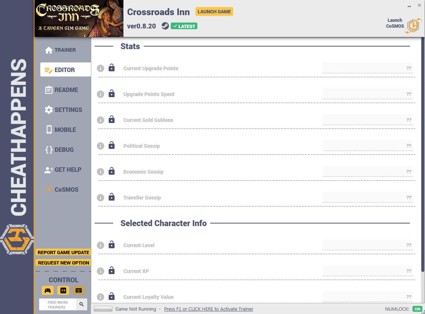
Task: Select keyboard control mode icon
Action: click(79, 290)
